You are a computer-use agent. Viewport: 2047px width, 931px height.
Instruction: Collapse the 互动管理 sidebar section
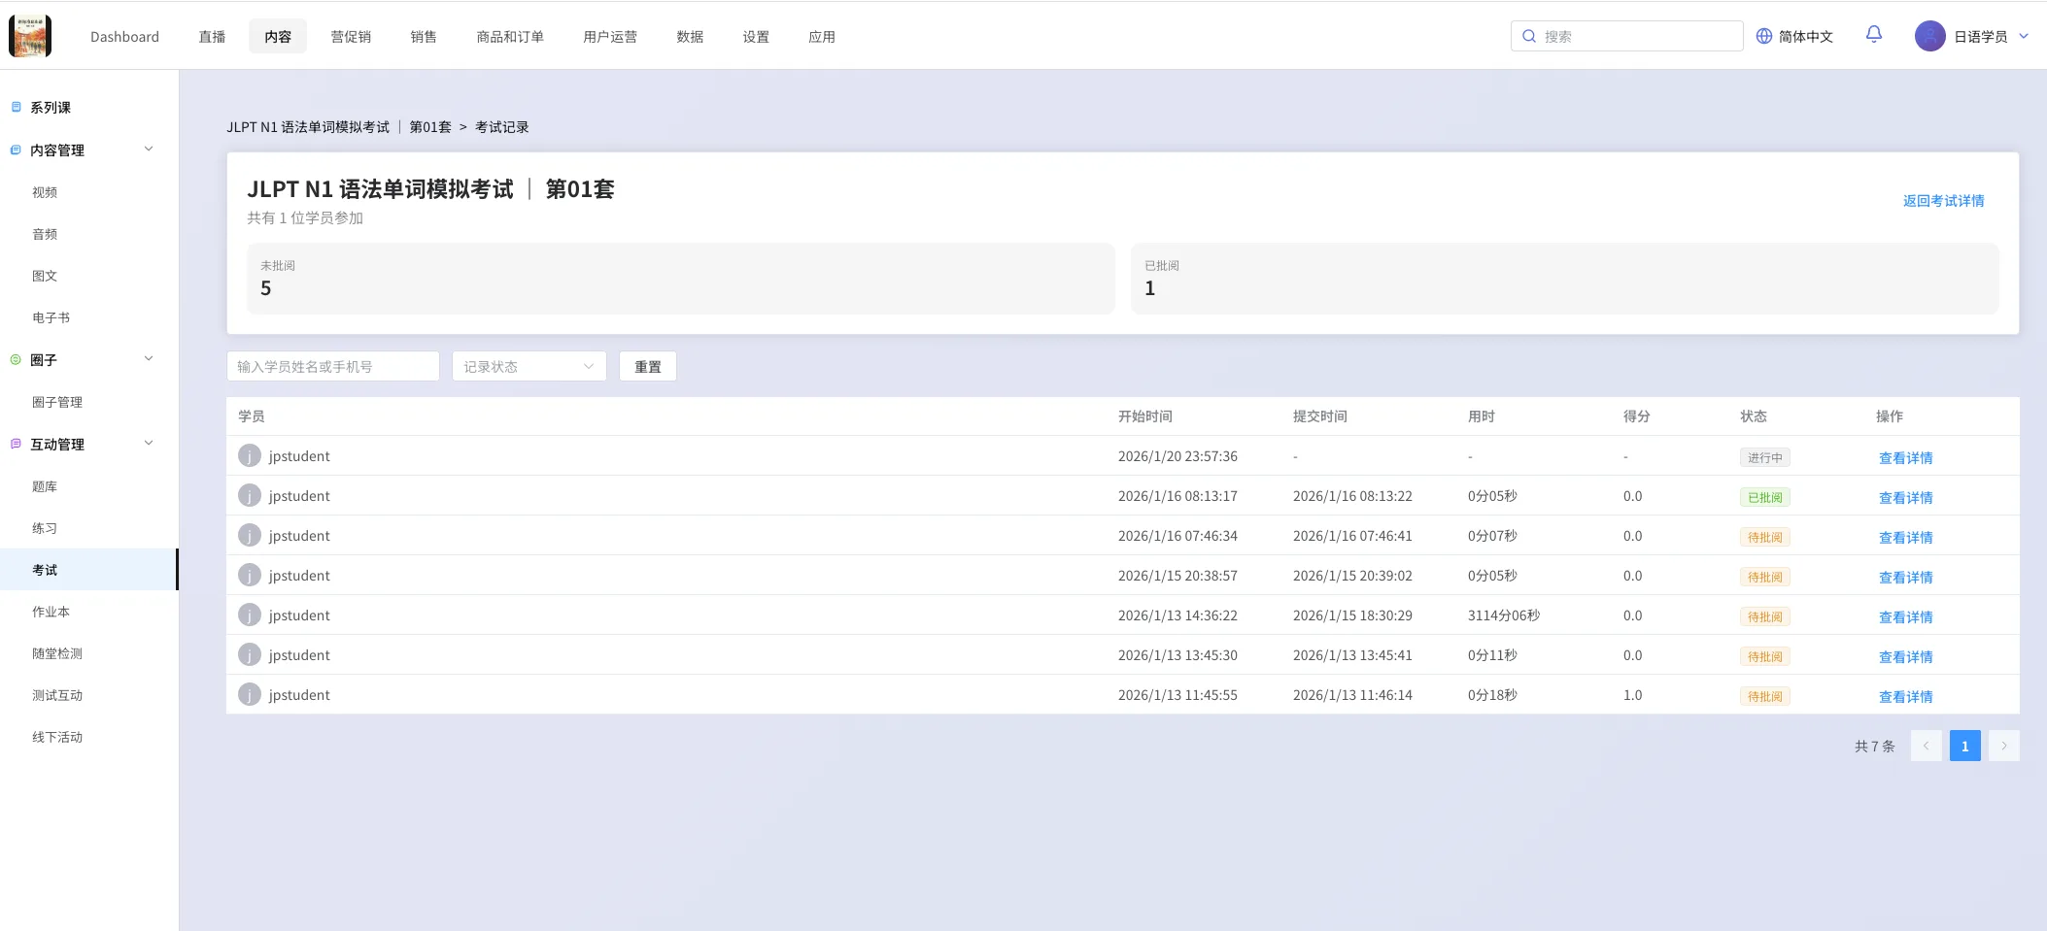[149, 444]
